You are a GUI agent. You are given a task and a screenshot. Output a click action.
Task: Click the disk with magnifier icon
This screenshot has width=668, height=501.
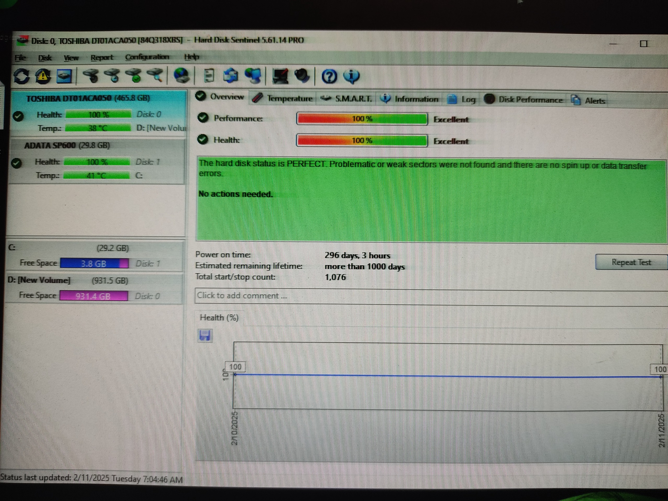155,75
